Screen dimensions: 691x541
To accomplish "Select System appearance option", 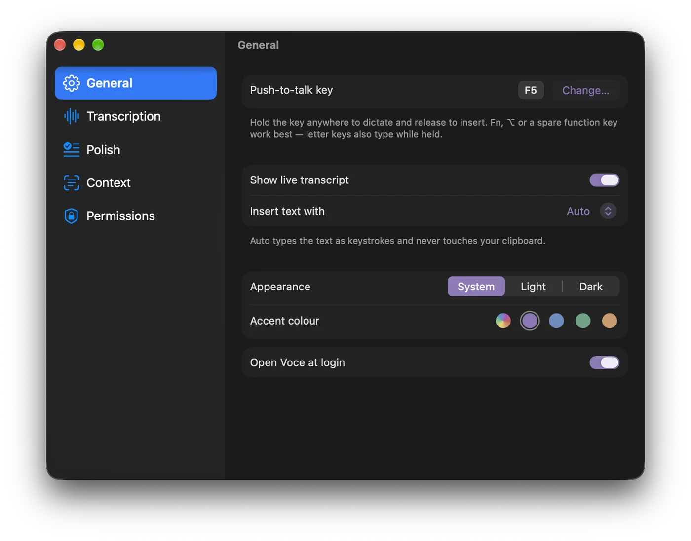I will click(476, 287).
